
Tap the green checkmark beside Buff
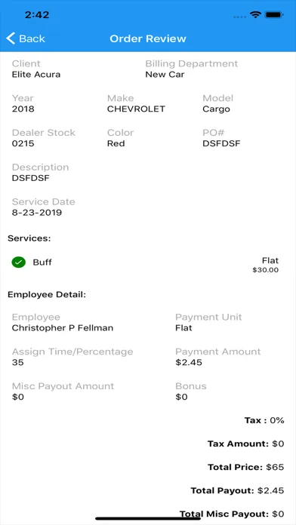(18, 262)
